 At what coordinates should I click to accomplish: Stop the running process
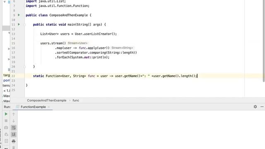[x=6, y=121]
